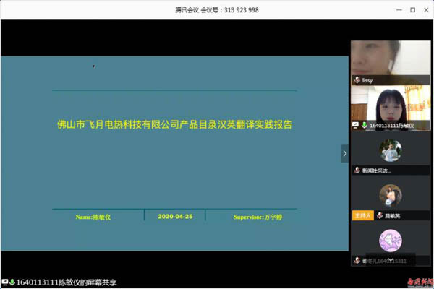Select 陈敏仪's webcam video tile
The height and width of the screenshot is (289, 434).
[389, 105]
